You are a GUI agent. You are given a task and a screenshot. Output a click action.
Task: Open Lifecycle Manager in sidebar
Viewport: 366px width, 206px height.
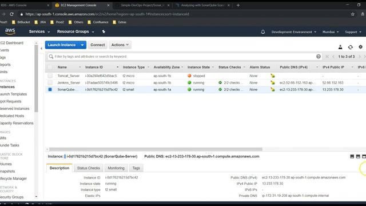(13, 179)
